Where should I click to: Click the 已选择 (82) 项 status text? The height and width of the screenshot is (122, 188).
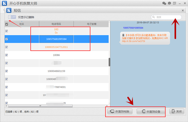tap(14, 112)
